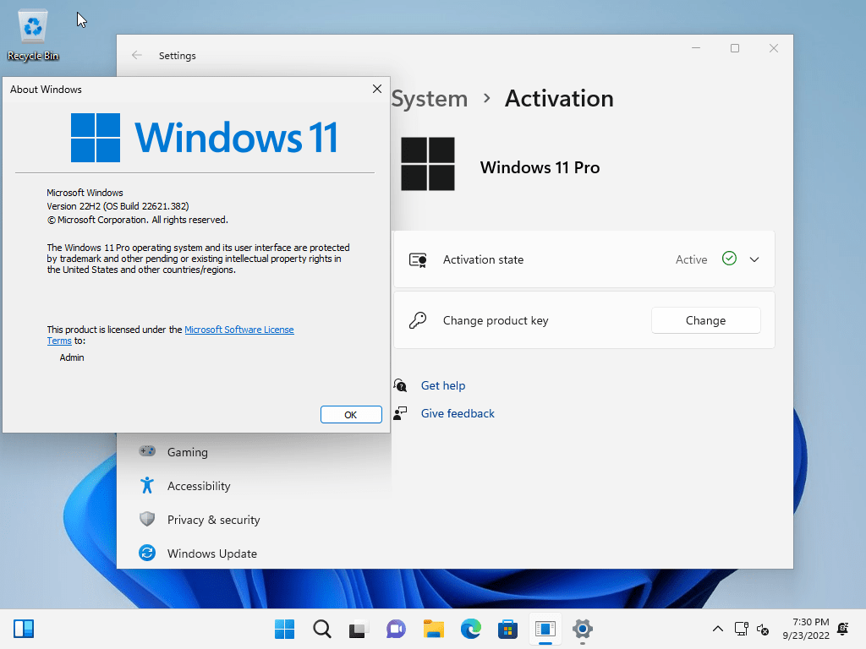Click the Change product key button
Screen dimensions: 866x649
705,320
